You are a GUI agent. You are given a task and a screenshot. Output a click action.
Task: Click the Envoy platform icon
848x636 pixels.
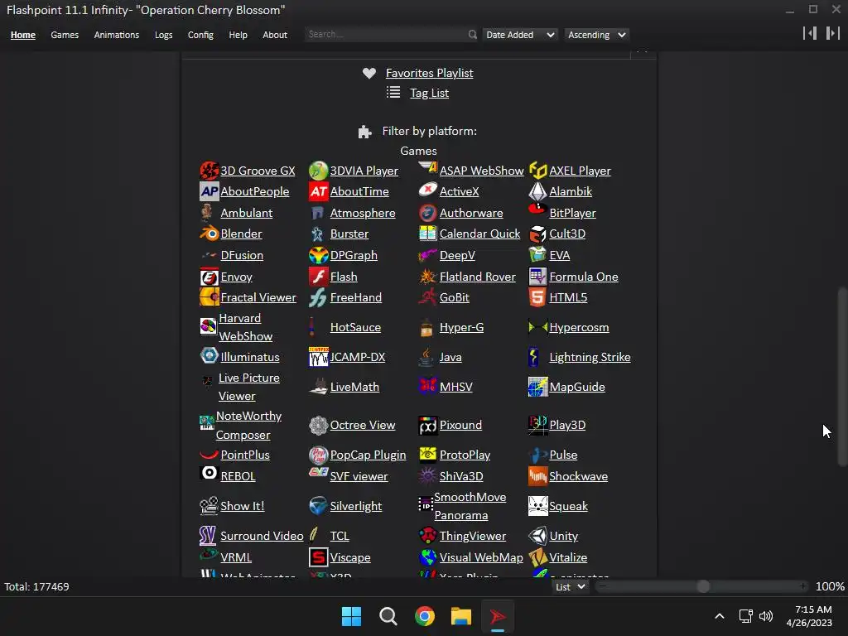pos(209,277)
